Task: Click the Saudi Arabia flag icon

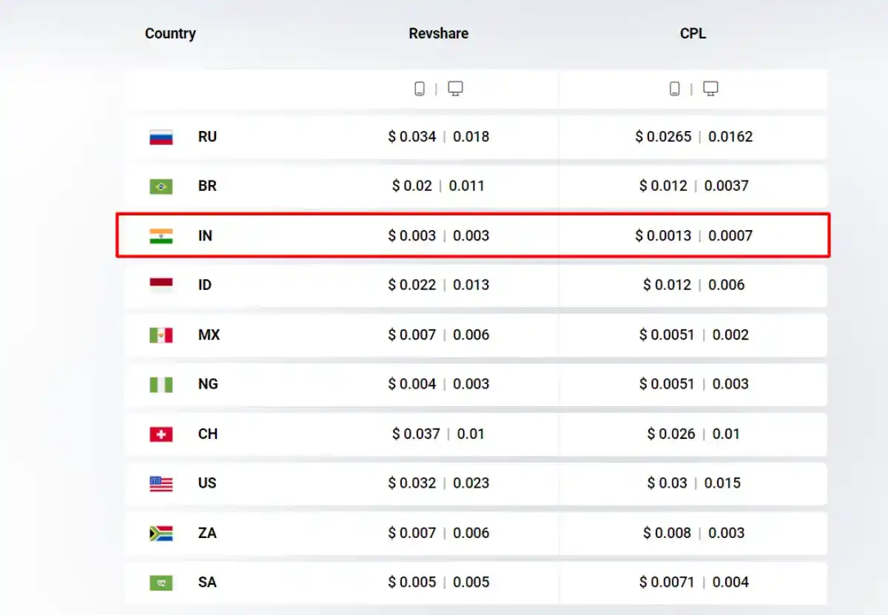Action: pos(161,582)
